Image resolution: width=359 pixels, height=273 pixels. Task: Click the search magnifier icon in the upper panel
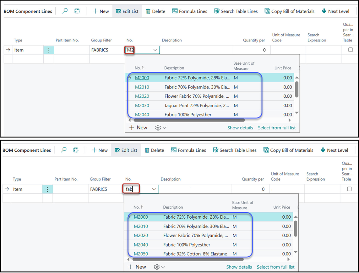tap(65, 11)
